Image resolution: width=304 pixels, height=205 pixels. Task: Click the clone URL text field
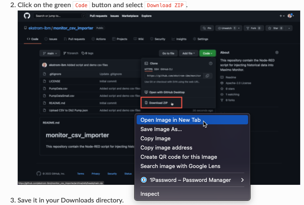[x=174, y=76]
